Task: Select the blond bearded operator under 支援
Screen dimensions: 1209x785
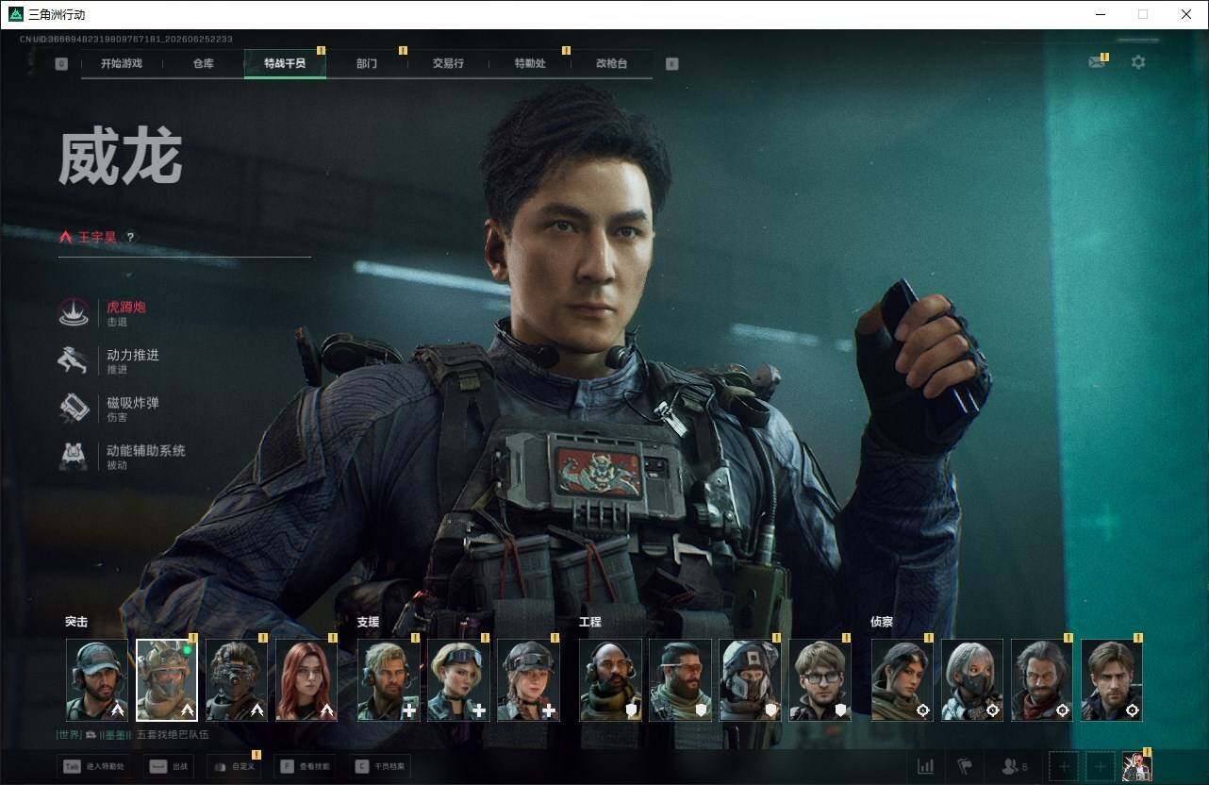Action: [x=389, y=680]
